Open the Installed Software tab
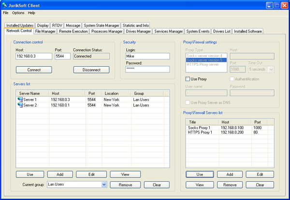Viewport: 290px width, 200px height. (x=247, y=31)
